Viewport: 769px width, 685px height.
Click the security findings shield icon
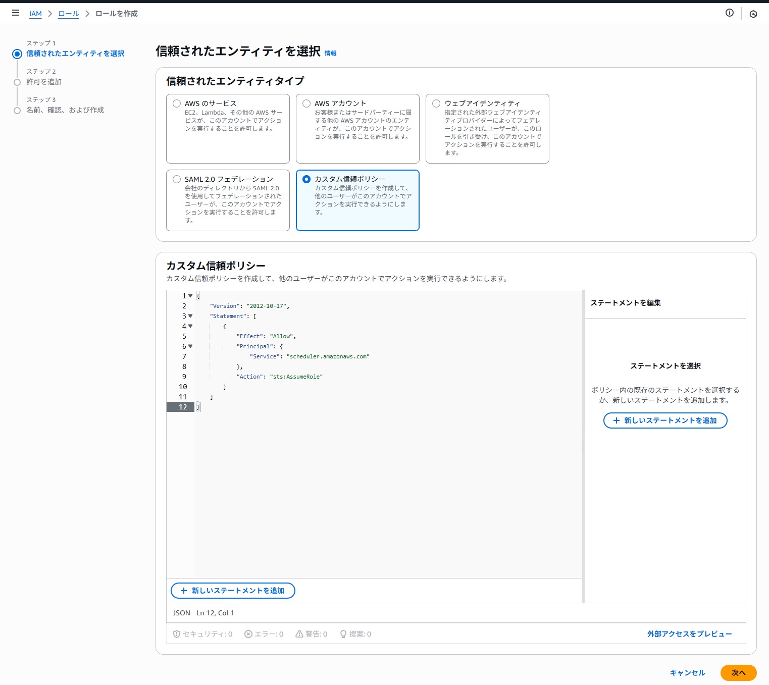[x=177, y=634]
